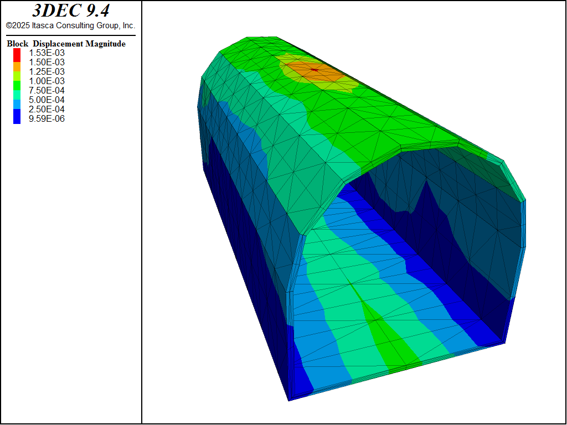Image resolution: width=567 pixels, height=425 pixels.
Task: Click the dark blue 9.59E-06 swatch
Action: [x=17, y=119]
